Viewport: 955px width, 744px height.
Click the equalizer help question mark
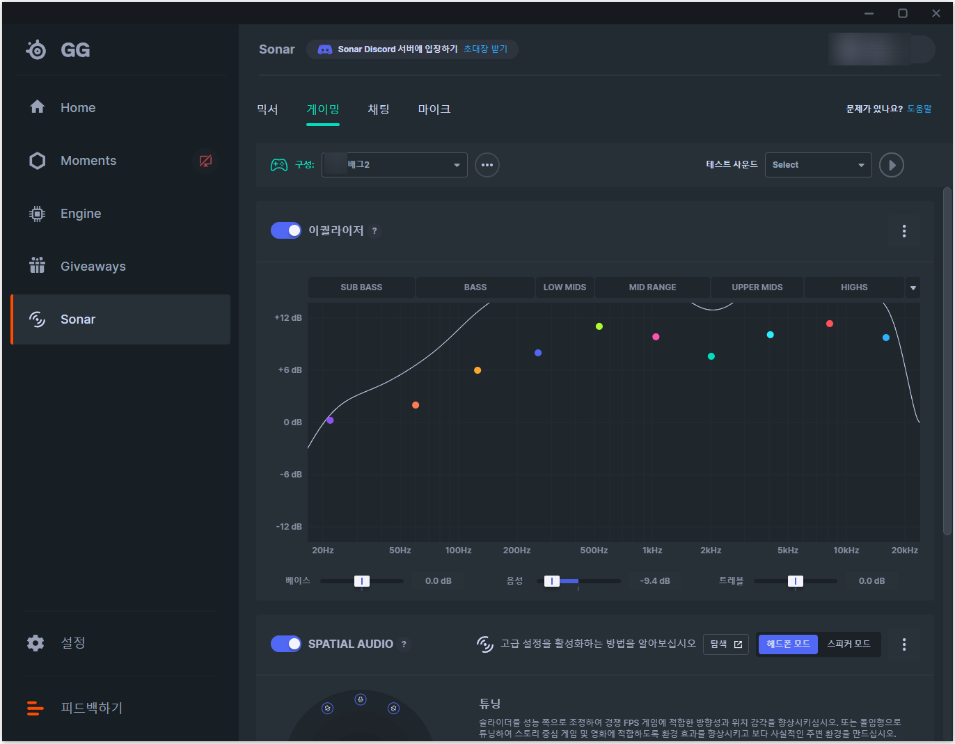coord(374,231)
